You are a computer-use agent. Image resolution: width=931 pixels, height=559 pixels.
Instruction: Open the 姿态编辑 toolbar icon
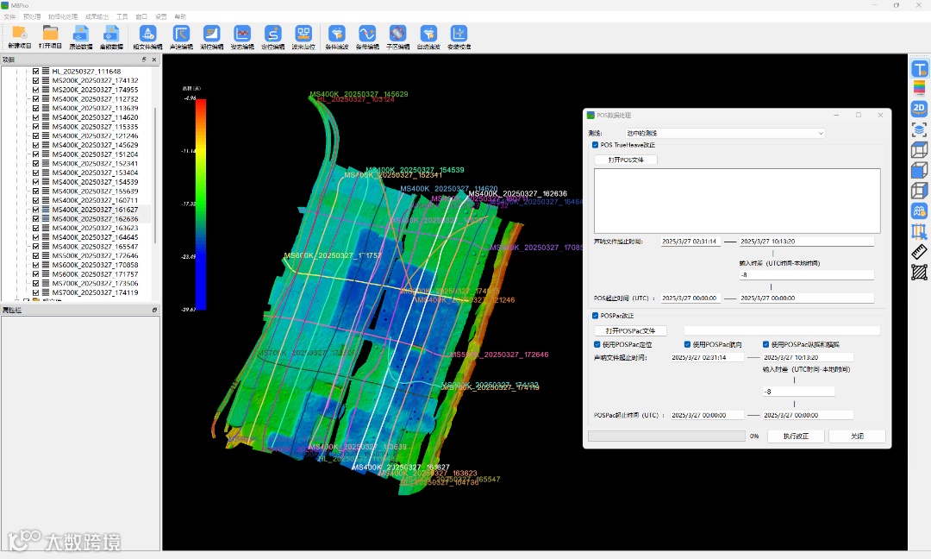pos(242,37)
